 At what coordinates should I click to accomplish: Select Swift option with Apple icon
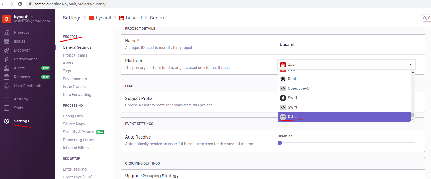tap(344, 98)
